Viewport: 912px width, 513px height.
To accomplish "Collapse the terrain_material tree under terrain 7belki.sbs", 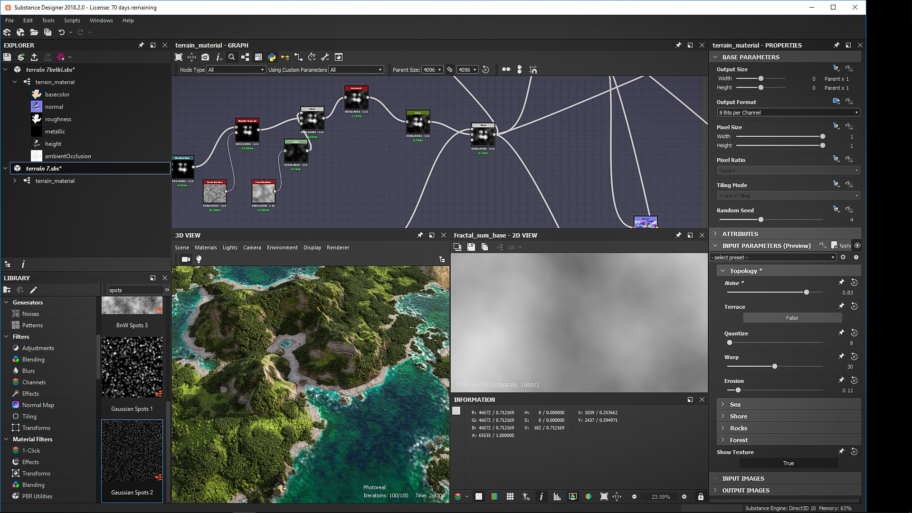I will tap(15, 82).
